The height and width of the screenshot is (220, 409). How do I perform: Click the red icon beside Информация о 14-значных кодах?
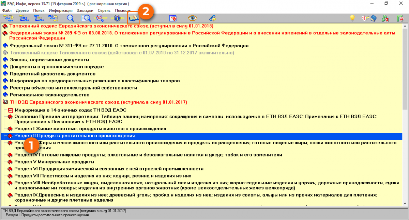(x=10, y=110)
